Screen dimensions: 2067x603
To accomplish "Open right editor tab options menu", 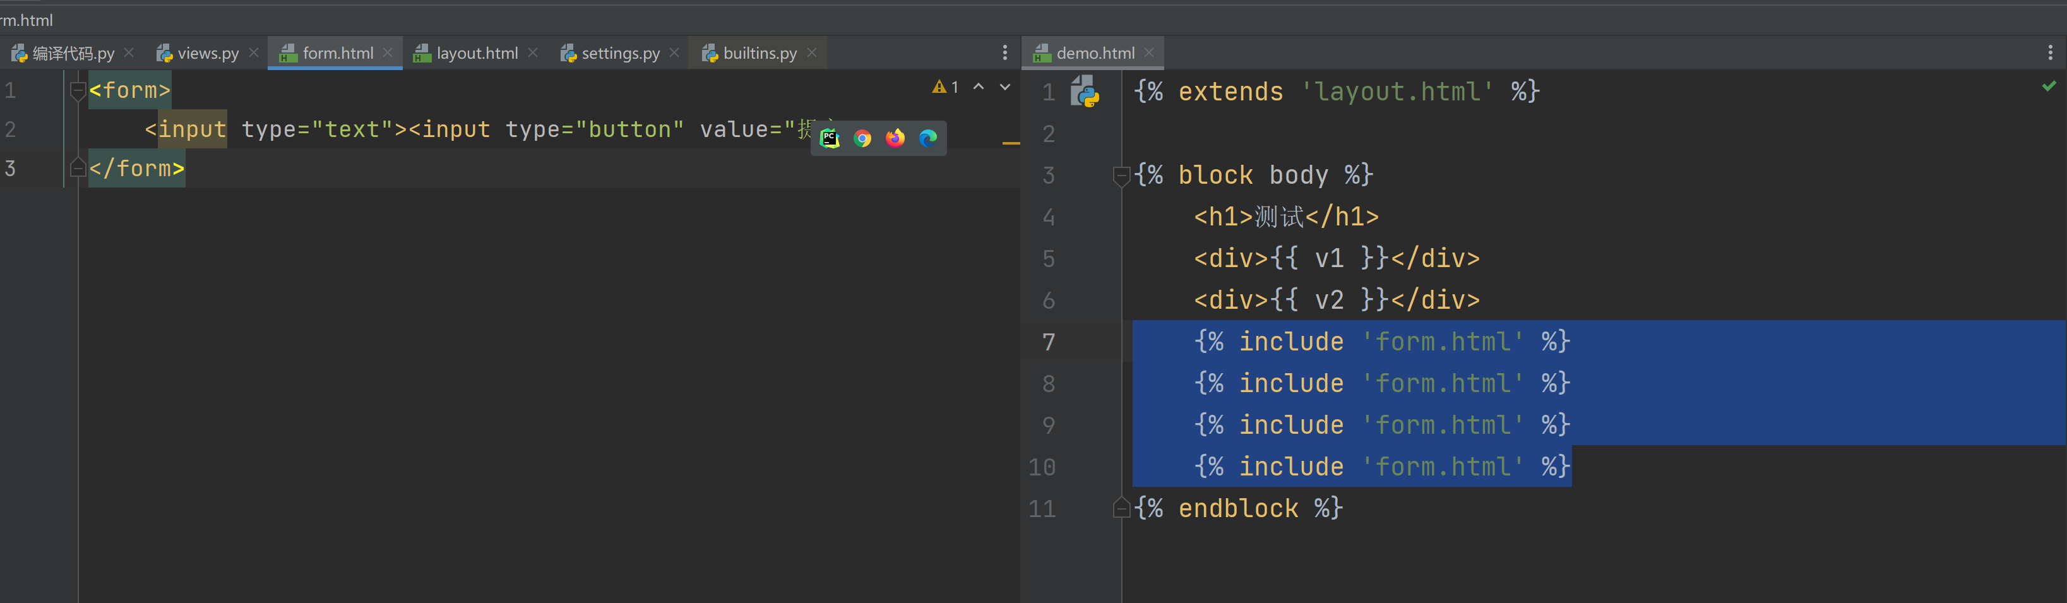I will point(2050,53).
